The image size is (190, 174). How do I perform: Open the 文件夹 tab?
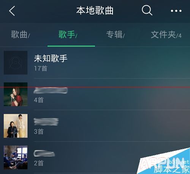click(x=166, y=34)
